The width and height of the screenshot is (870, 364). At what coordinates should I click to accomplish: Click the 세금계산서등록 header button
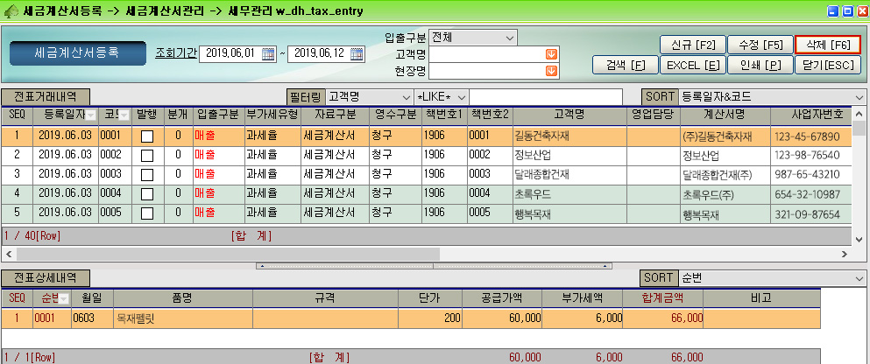[x=78, y=53]
